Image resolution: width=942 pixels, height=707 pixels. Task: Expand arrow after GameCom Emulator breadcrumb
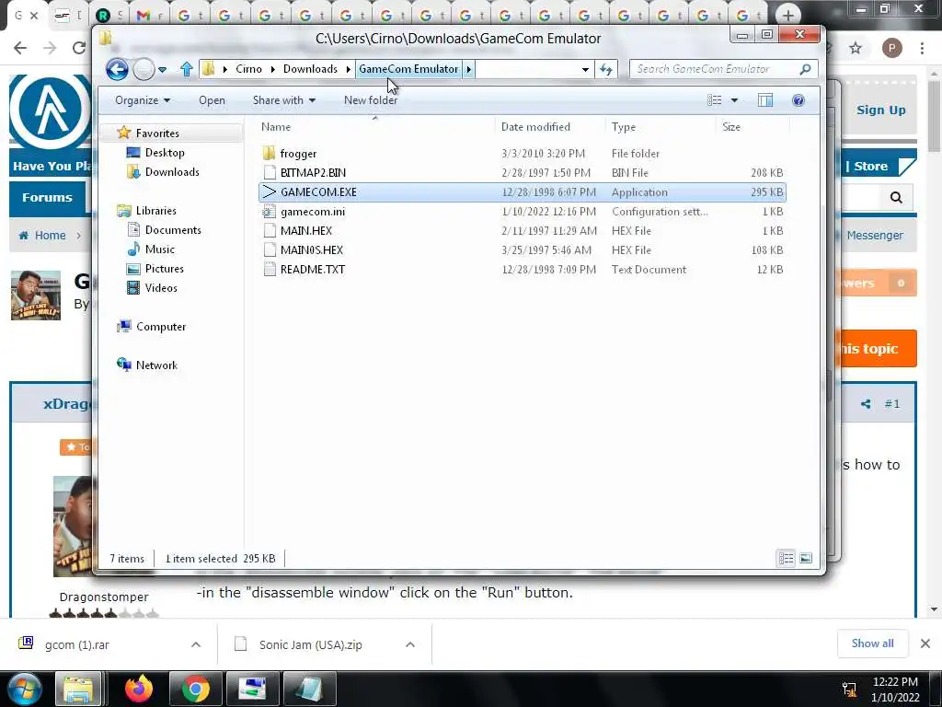coord(468,69)
